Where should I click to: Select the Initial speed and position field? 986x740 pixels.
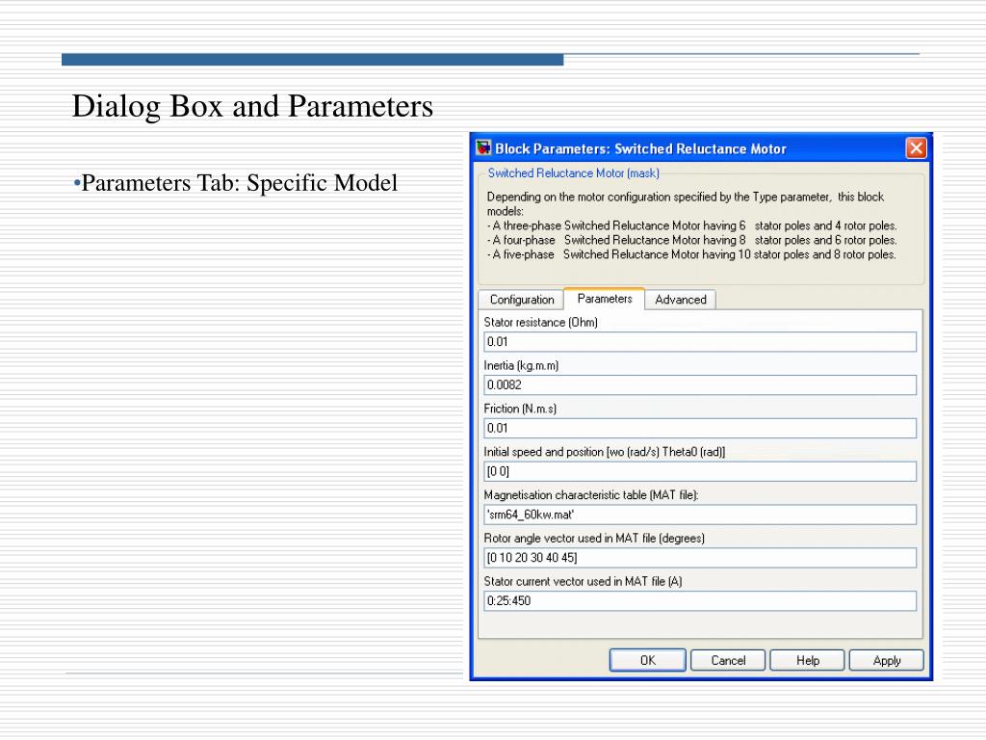coord(700,471)
